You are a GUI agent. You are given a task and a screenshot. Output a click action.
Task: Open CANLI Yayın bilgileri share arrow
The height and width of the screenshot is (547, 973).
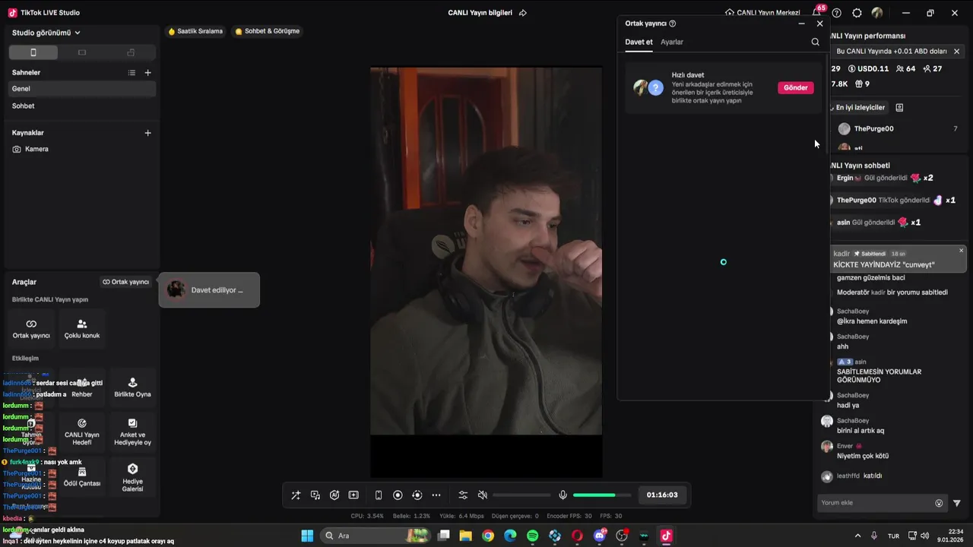pyautogui.click(x=523, y=13)
